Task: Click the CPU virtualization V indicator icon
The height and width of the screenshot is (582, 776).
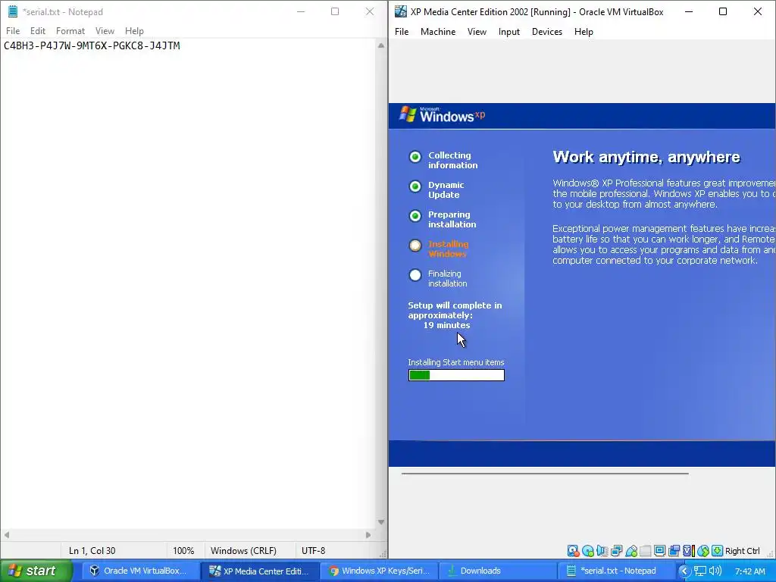Action: 688,551
